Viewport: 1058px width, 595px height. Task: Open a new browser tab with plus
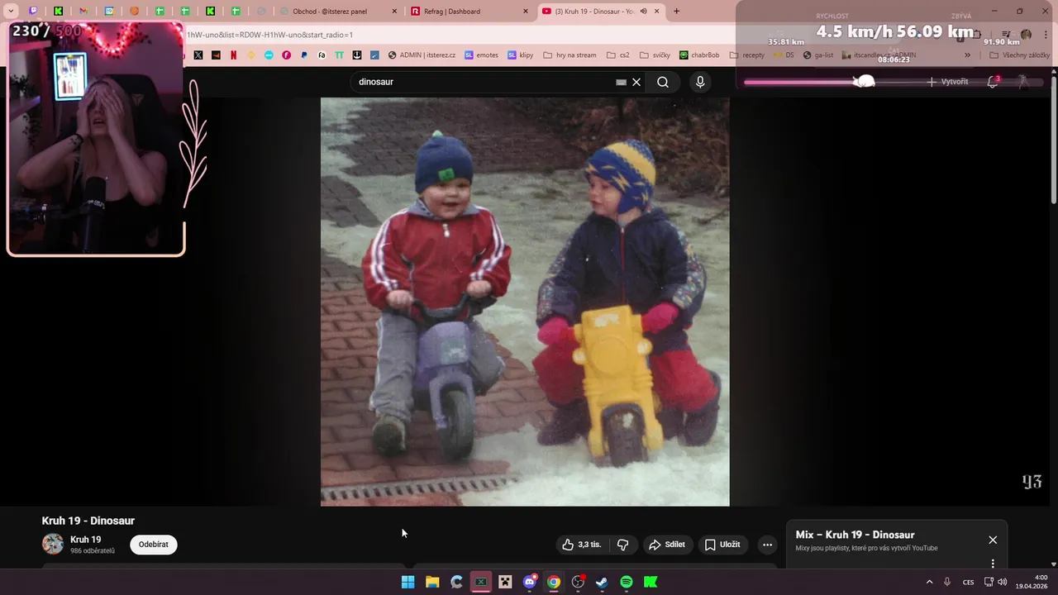pos(676,12)
